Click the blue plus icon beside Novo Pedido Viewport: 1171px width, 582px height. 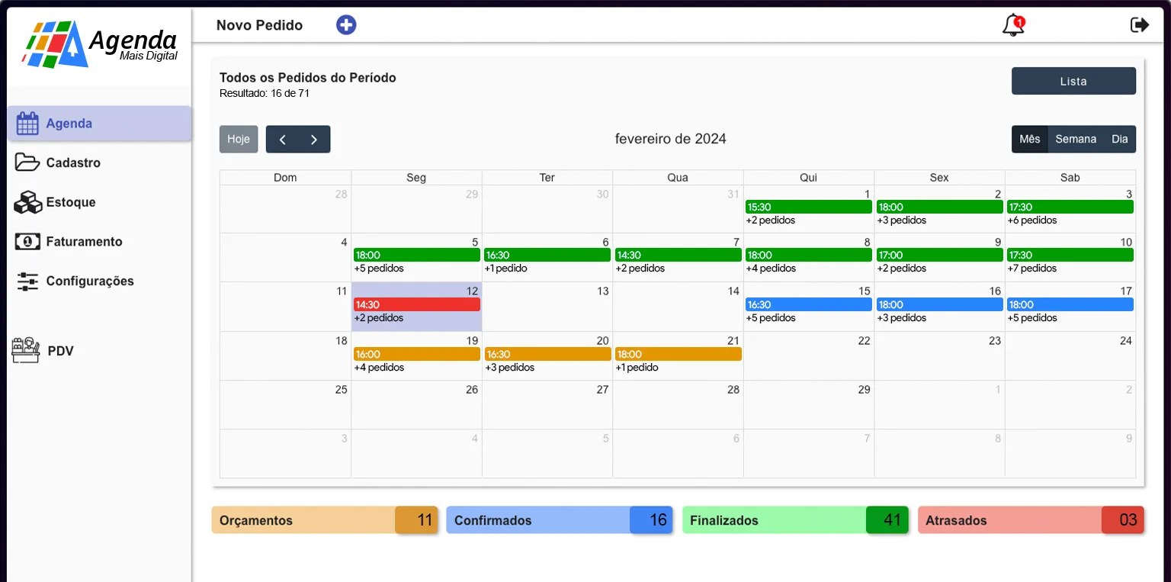[346, 25]
